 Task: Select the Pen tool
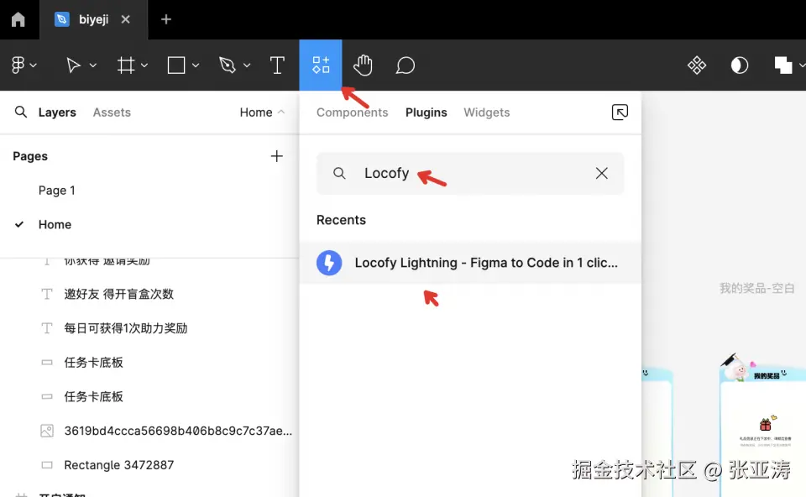pyautogui.click(x=228, y=65)
